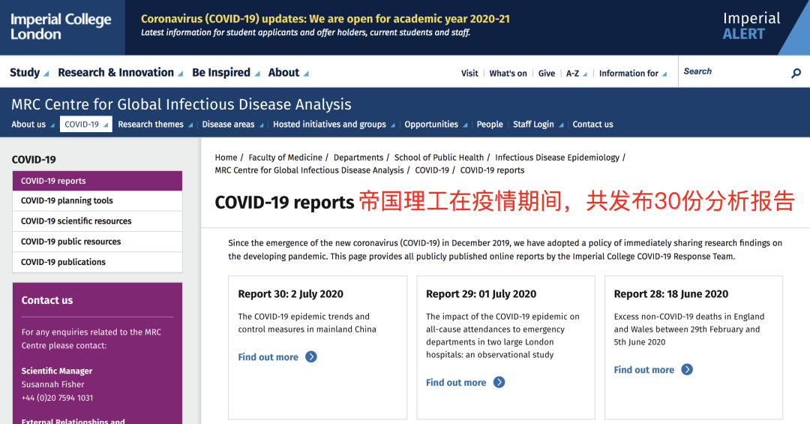Click the Imperial College London logo

tap(61, 26)
